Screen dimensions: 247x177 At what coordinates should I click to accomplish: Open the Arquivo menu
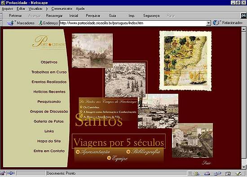(7, 8)
